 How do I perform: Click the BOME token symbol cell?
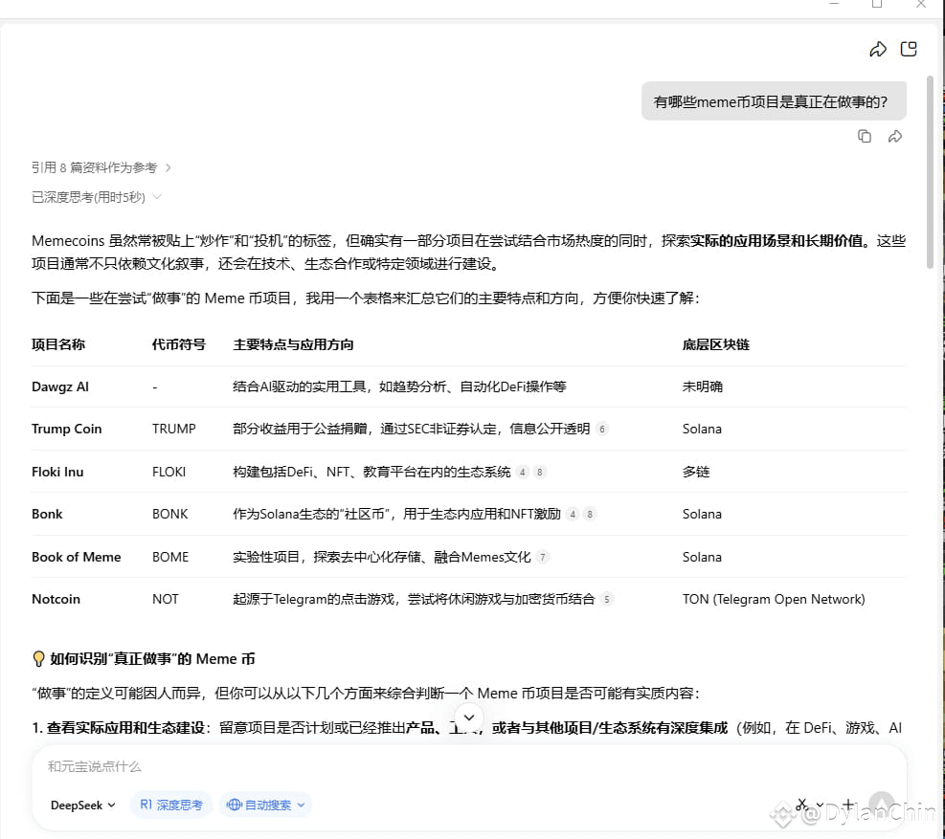click(170, 557)
